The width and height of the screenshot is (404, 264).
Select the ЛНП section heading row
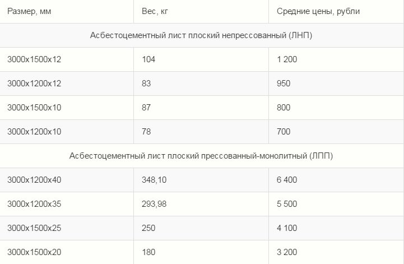(201, 35)
